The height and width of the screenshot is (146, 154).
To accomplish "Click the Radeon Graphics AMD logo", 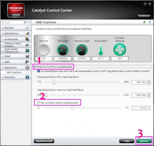I will pyautogui.click(x=16, y=10).
